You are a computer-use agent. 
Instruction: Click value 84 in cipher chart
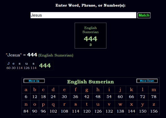pyautogui.click(x=26, y=111)
